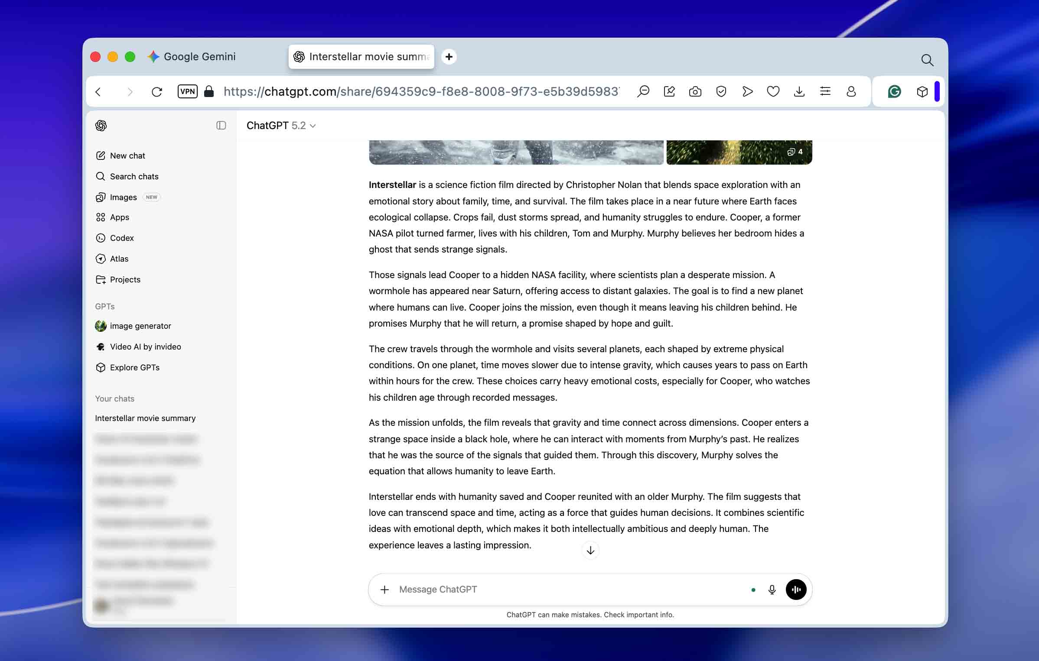The height and width of the screenshot is (661, 1039).
Task: Open the browser easy setup menu icon
Action: [x=825, y=91]
